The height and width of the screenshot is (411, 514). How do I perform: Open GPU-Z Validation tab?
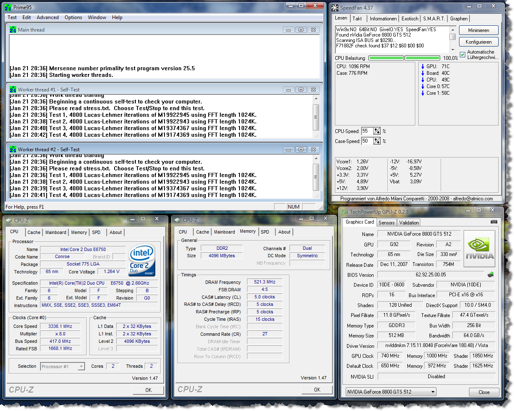tap(409, 223)
